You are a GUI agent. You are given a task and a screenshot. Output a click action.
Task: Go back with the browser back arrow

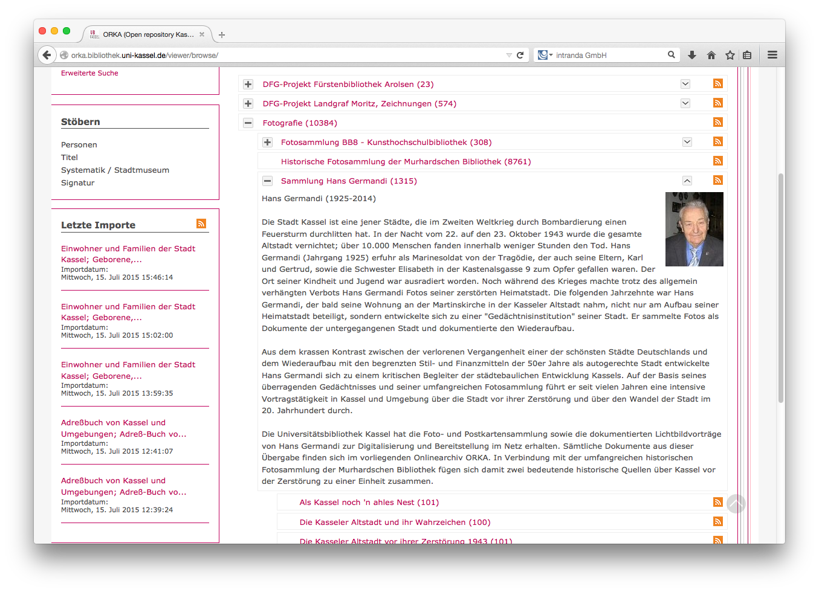(x=47, y=55)
